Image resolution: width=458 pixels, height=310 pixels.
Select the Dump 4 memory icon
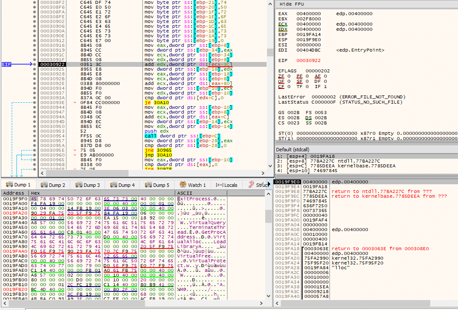[x=114, y=185]
